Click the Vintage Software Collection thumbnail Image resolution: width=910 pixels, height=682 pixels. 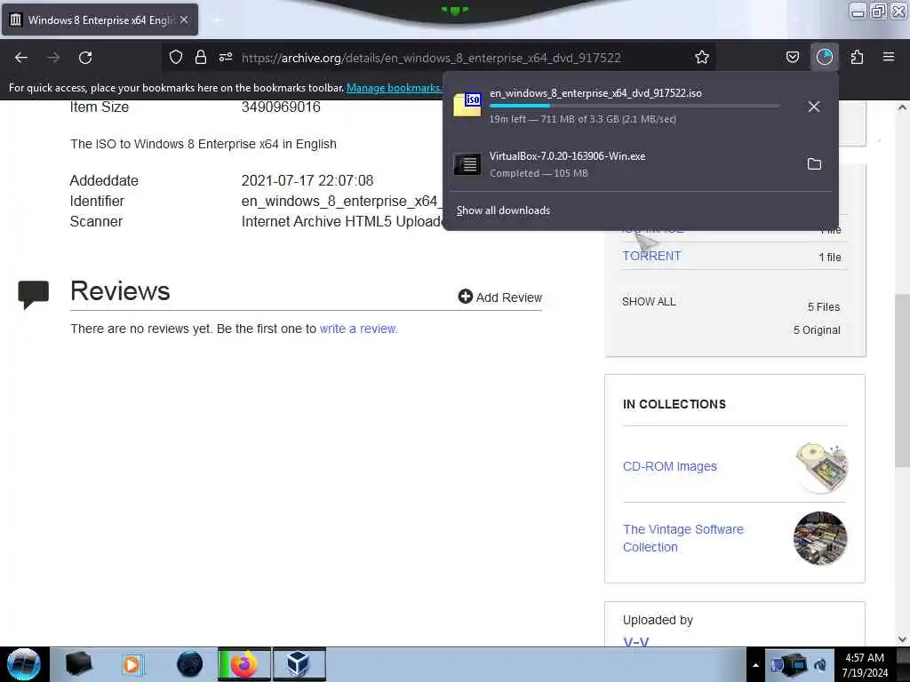(820, 538)
